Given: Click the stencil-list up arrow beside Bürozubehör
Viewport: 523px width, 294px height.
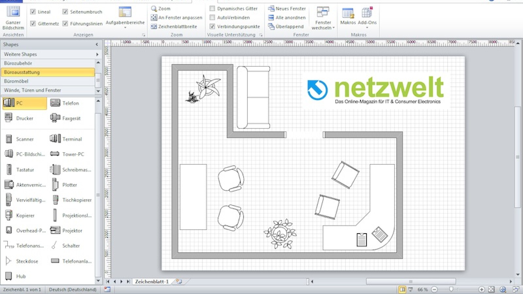Looking at the screenshot, I should tap(98, 62).
